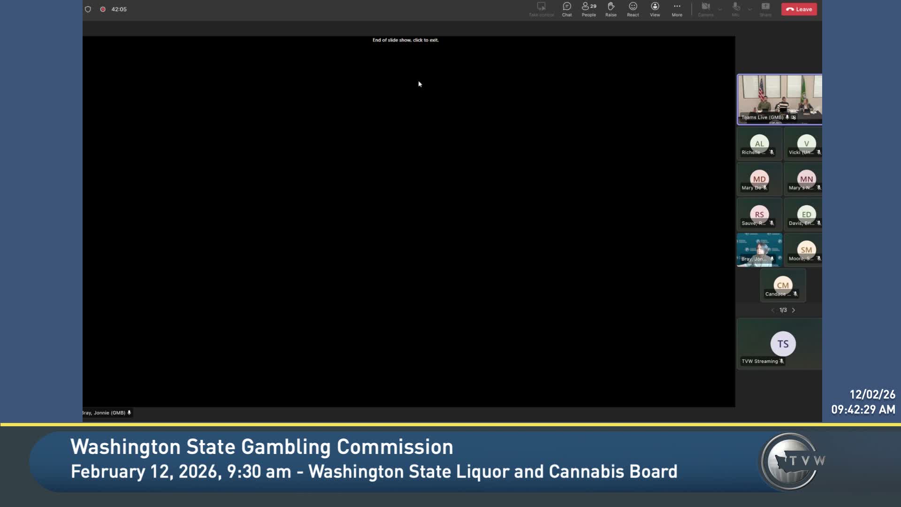
Task: Toggle the Mic mute button
Action: pyautogui.click(x=736, y=9)
